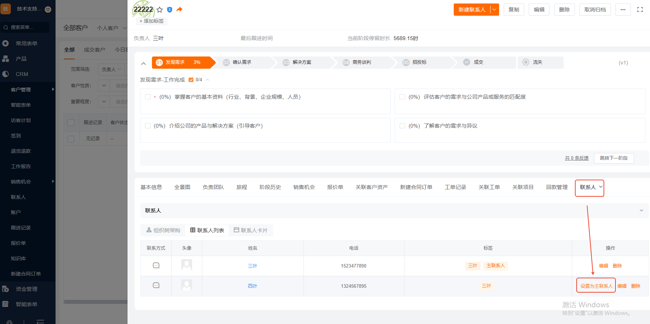Switch to 联系人卡片 view
Image resolution: width=650 pixels, height=324 pixels.
coord(250,230)
